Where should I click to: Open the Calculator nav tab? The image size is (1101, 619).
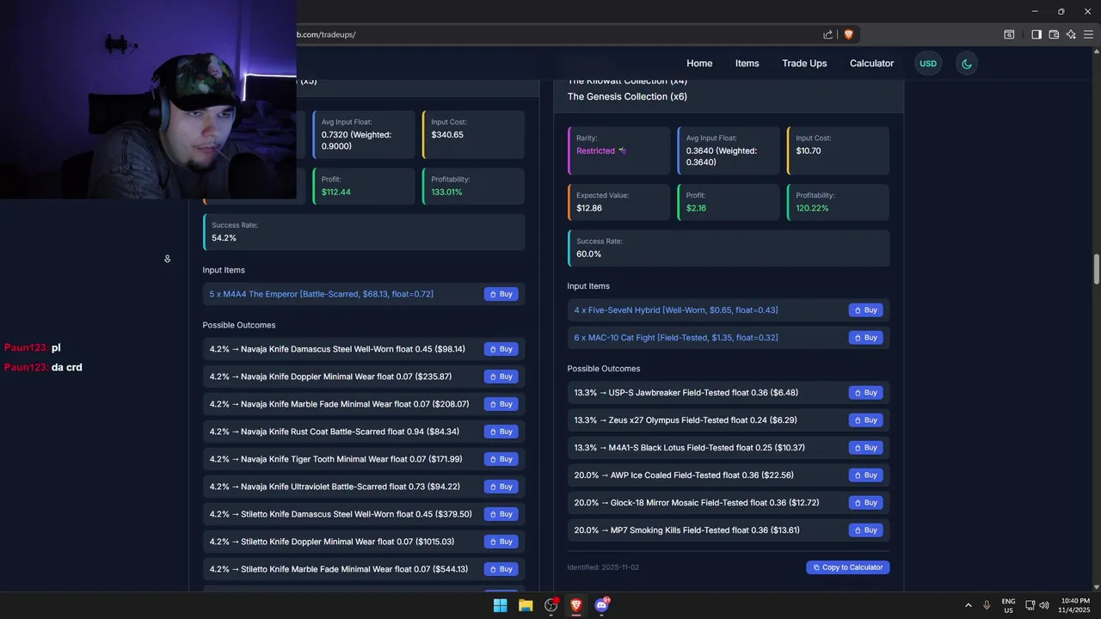(871, 64)
